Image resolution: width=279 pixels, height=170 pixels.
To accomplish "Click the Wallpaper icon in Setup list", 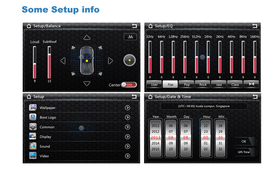I will pyautogui.click(x=33, y=107).
